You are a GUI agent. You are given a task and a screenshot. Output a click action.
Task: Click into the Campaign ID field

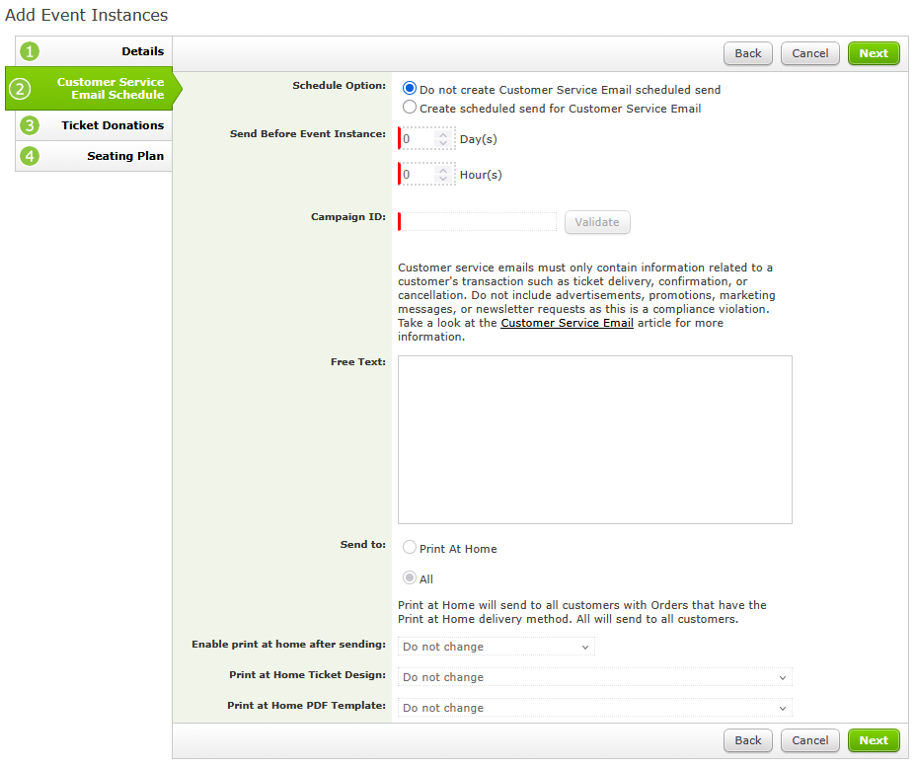[x=478, y=222]
